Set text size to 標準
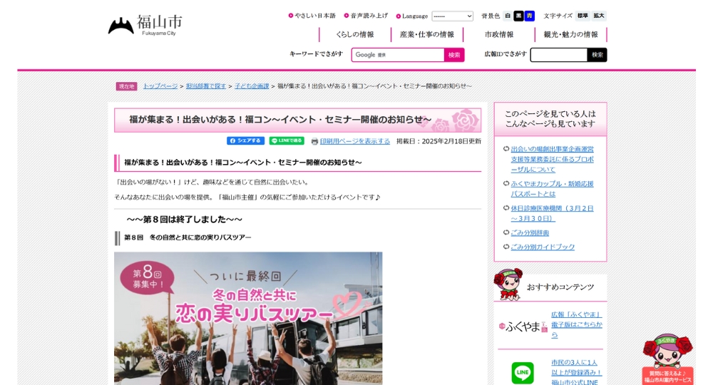Image resolution: width=713 pixels, height=385 pixels. (583, 16)
